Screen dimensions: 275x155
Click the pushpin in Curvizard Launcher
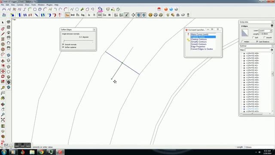[188, 34]
